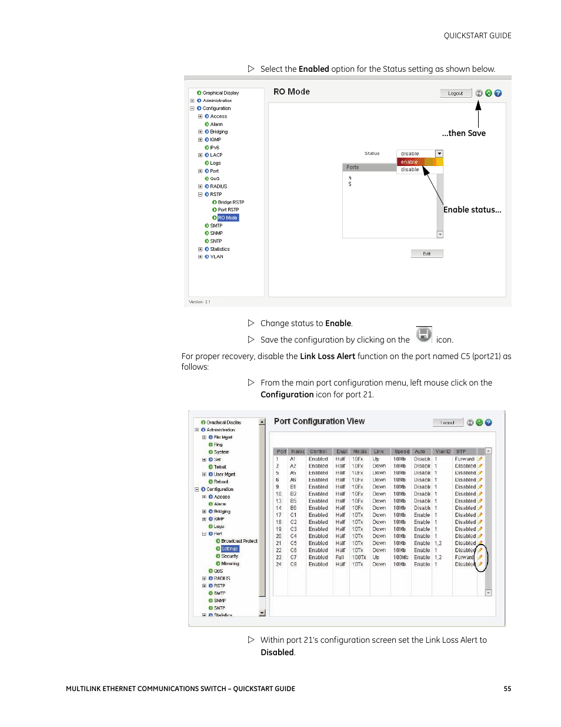Click down arrow of Port Configuration tree scrollbar
The width and height of the screenshot is (561, 727).
[262, 613]
